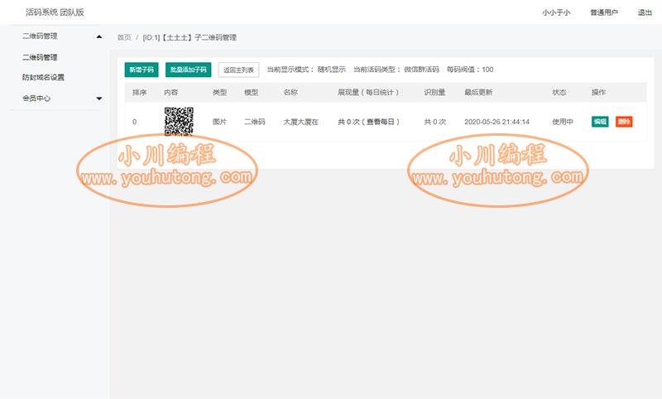
Task: Click the 批量添加子码 button
Action: coord(189,70)
